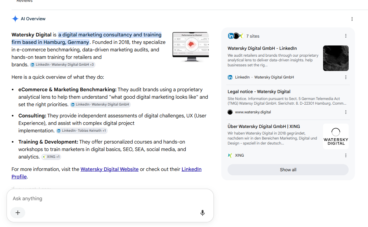The height and width of the screenshot is (227, 368).
Task: Open the AI Overview three-dot options menu
Action: 352,19
